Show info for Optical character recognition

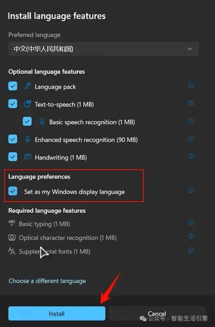(x=191, y=236)
